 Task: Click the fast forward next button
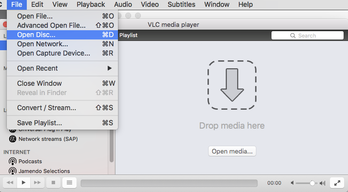click(37, 183)
